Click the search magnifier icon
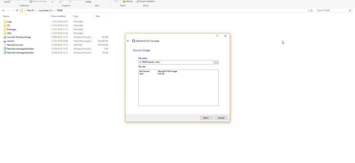The image size is (355, 163). tap(350, 11)
